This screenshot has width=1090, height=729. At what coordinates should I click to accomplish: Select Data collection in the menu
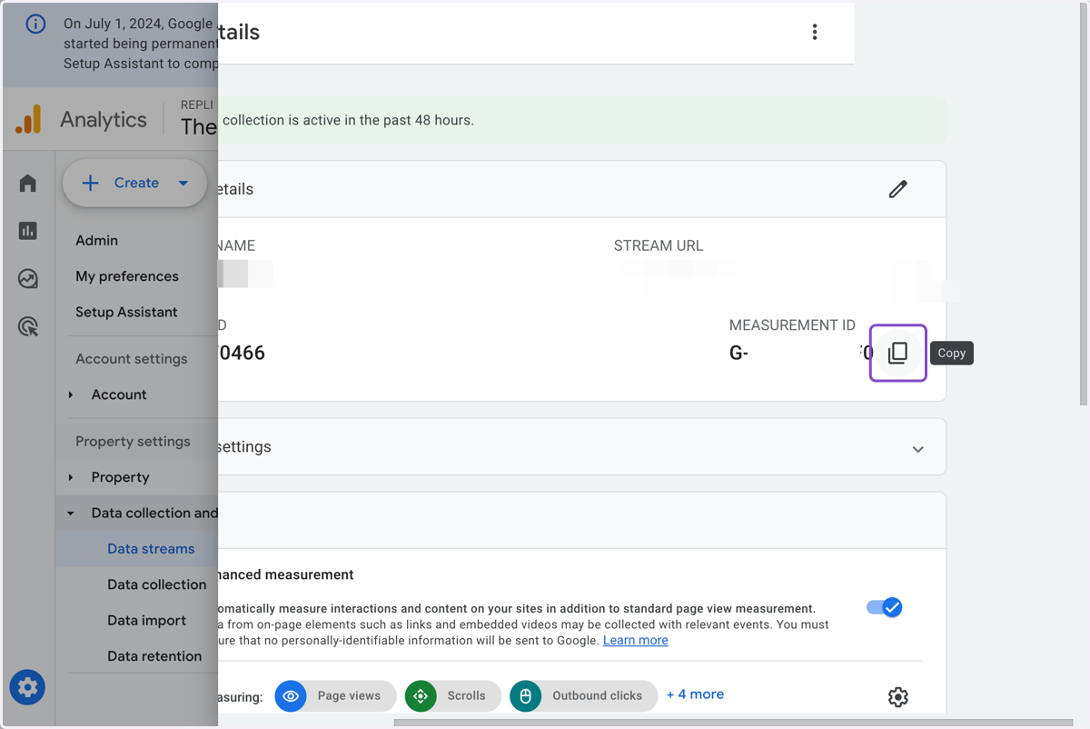tap(157, 584)
